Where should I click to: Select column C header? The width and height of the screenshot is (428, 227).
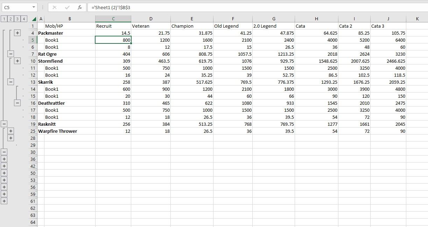click(113, 19)
